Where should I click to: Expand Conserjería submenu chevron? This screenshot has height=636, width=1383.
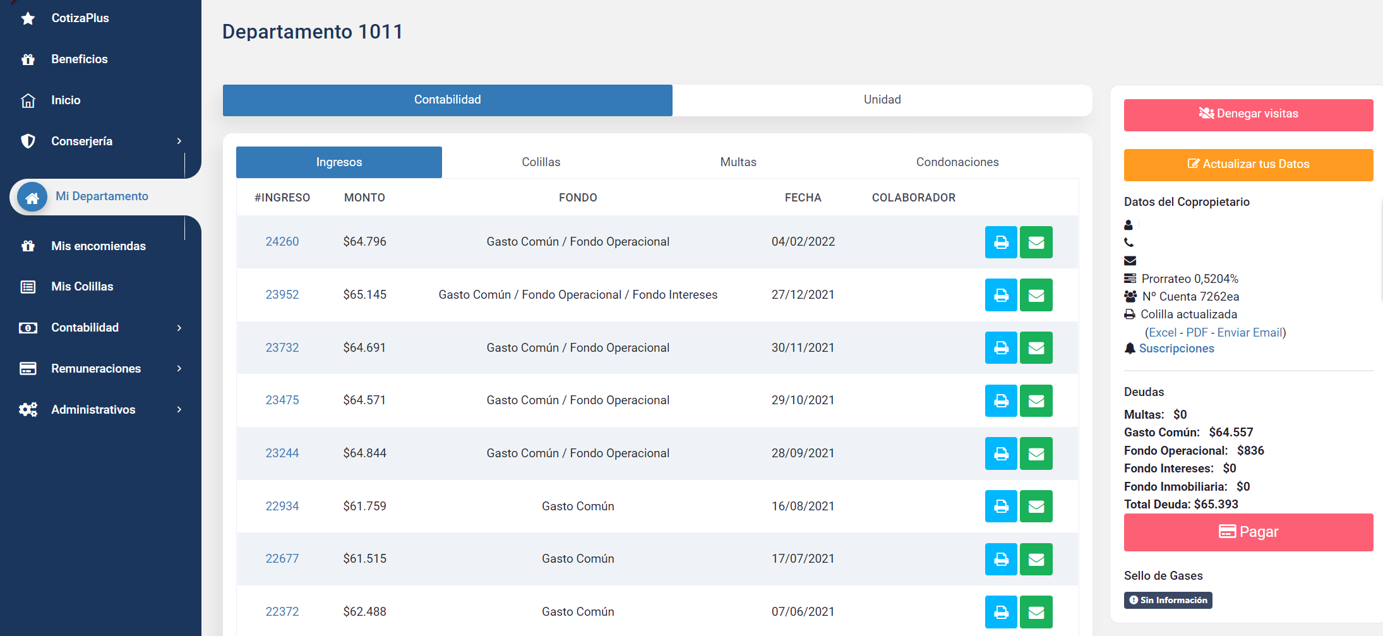click(x=179, y=141)
